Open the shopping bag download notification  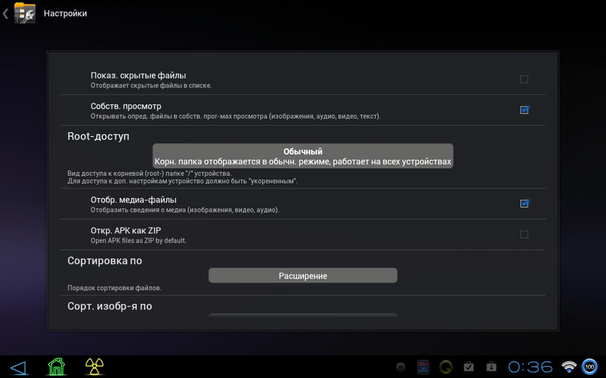pyautogui.click(x=491, y=367)
